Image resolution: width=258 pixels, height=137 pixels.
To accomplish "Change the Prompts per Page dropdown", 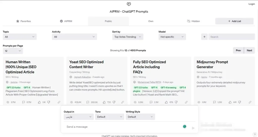I will point(13,51).
